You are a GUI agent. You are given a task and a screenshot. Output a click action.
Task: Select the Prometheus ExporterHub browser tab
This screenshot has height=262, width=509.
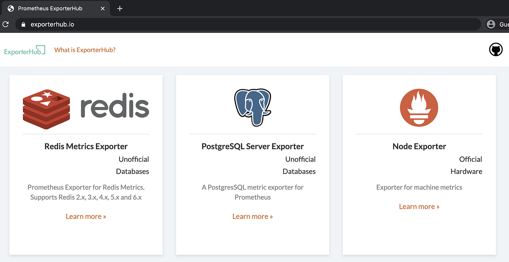(51, 8)
